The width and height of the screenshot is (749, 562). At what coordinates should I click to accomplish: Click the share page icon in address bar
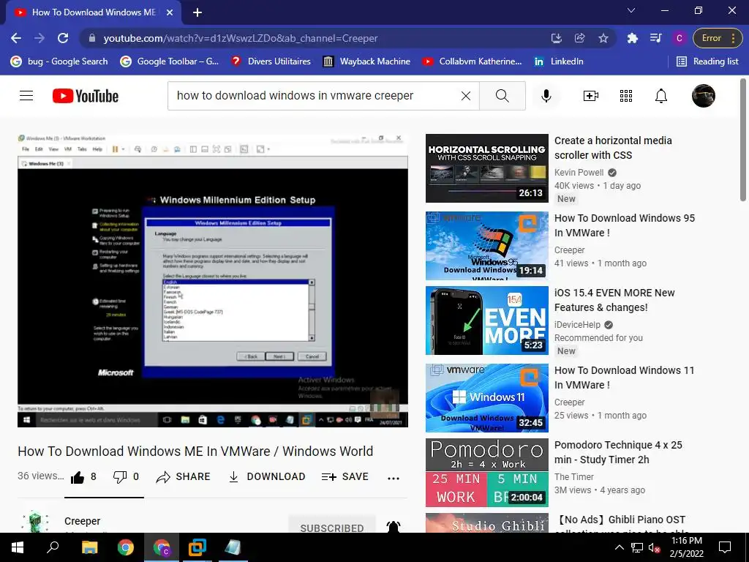point(579,38)
